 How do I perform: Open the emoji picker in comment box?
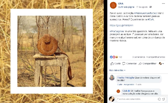[x=159, y=99]
